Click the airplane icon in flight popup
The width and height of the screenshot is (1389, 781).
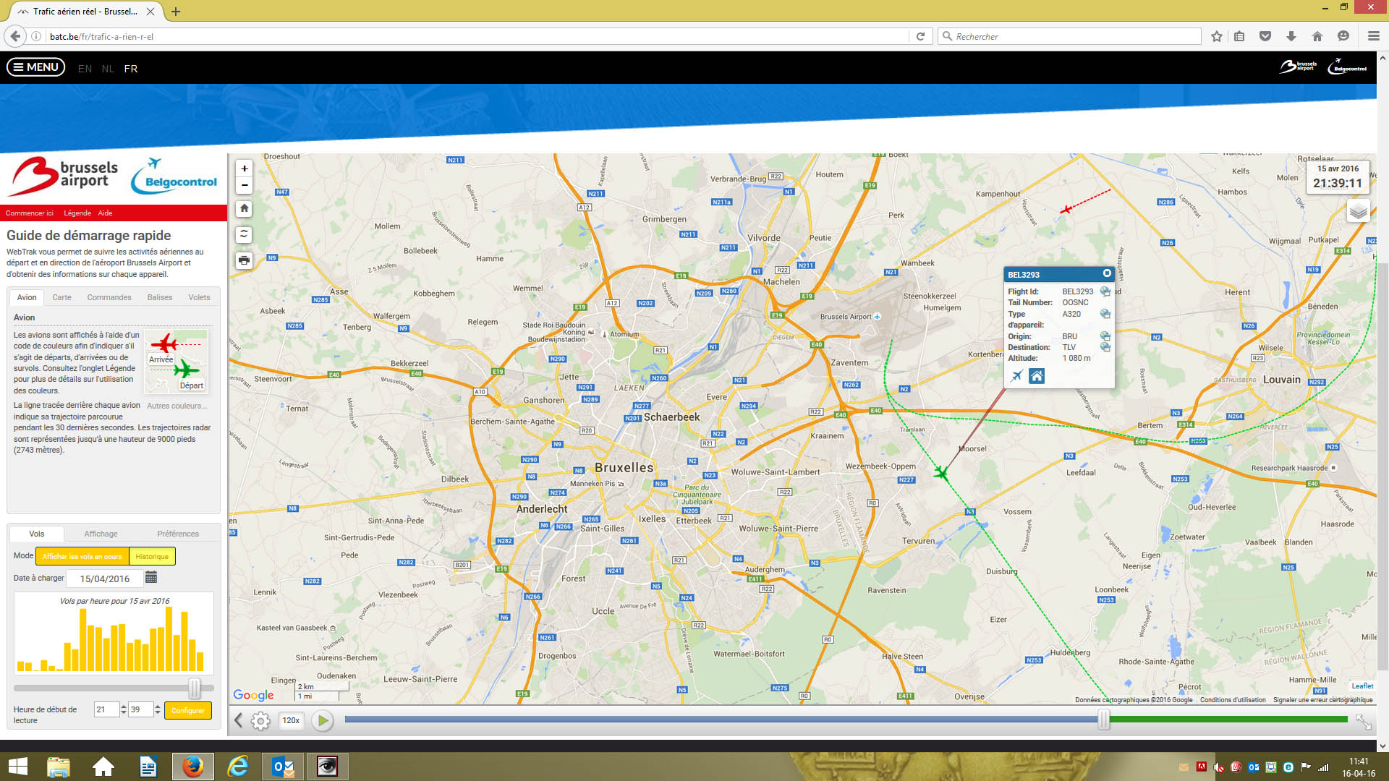[x=1017, y=376]
